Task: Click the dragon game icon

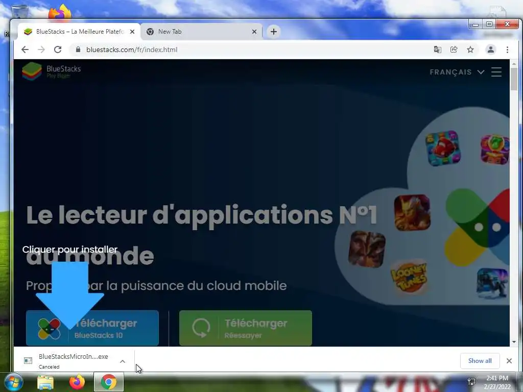Action: click(x=412, y=212)
